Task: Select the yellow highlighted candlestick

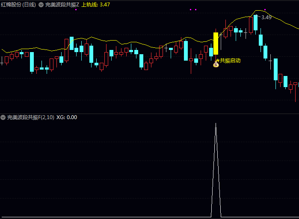Action: click(x=216, y=44)
